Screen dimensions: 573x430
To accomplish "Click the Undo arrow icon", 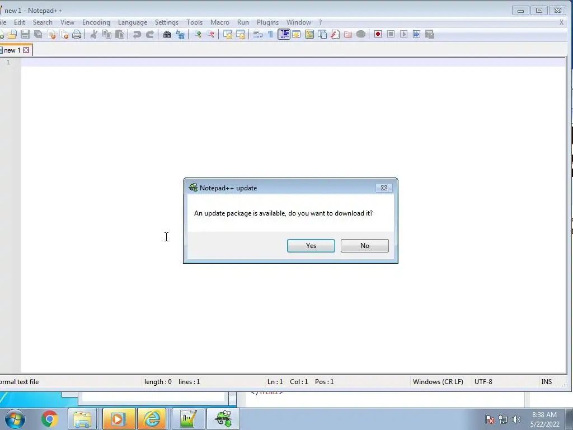I will pyautogui.click(x=137, y=34).
